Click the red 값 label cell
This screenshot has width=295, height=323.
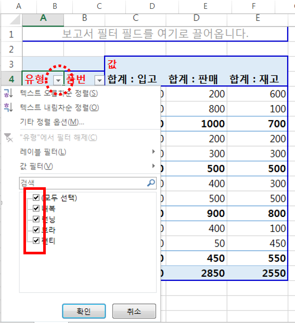[112, 64]
